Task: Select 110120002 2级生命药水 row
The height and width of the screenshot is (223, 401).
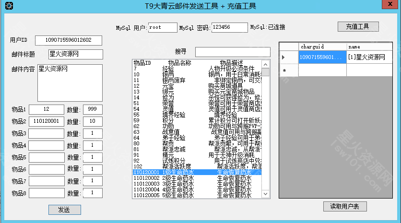Action: 197,178
